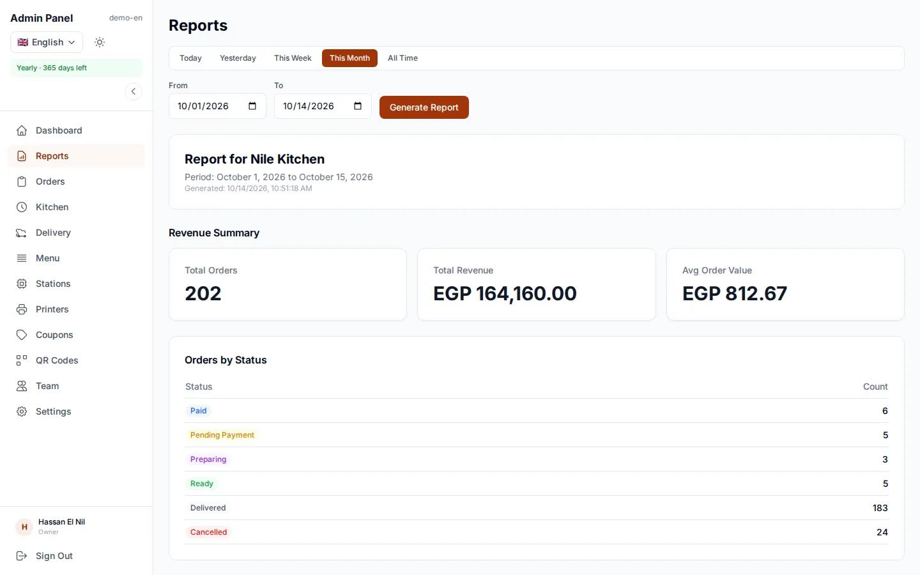The image size is (920, 575).
Task: Click the H user avatar
Action: [x=24, y=527]
